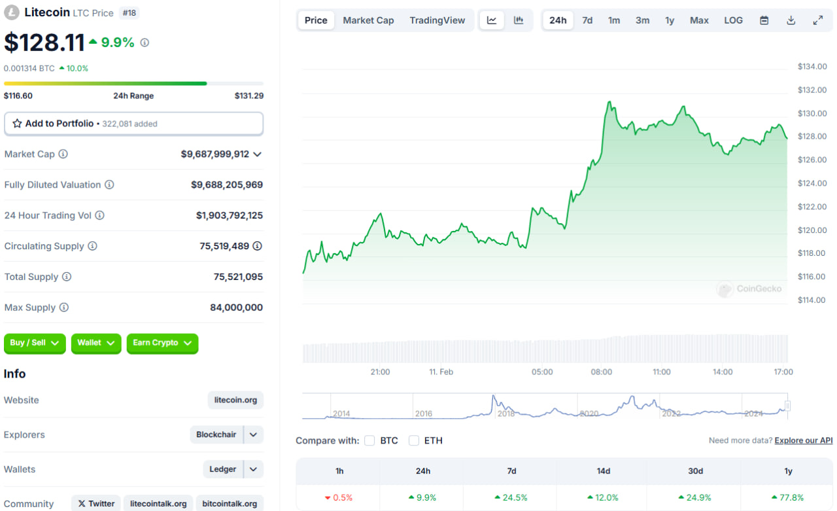Screen dimensions: 837x511
Task: Click the 24h low value $116.60
Action: 18,96
